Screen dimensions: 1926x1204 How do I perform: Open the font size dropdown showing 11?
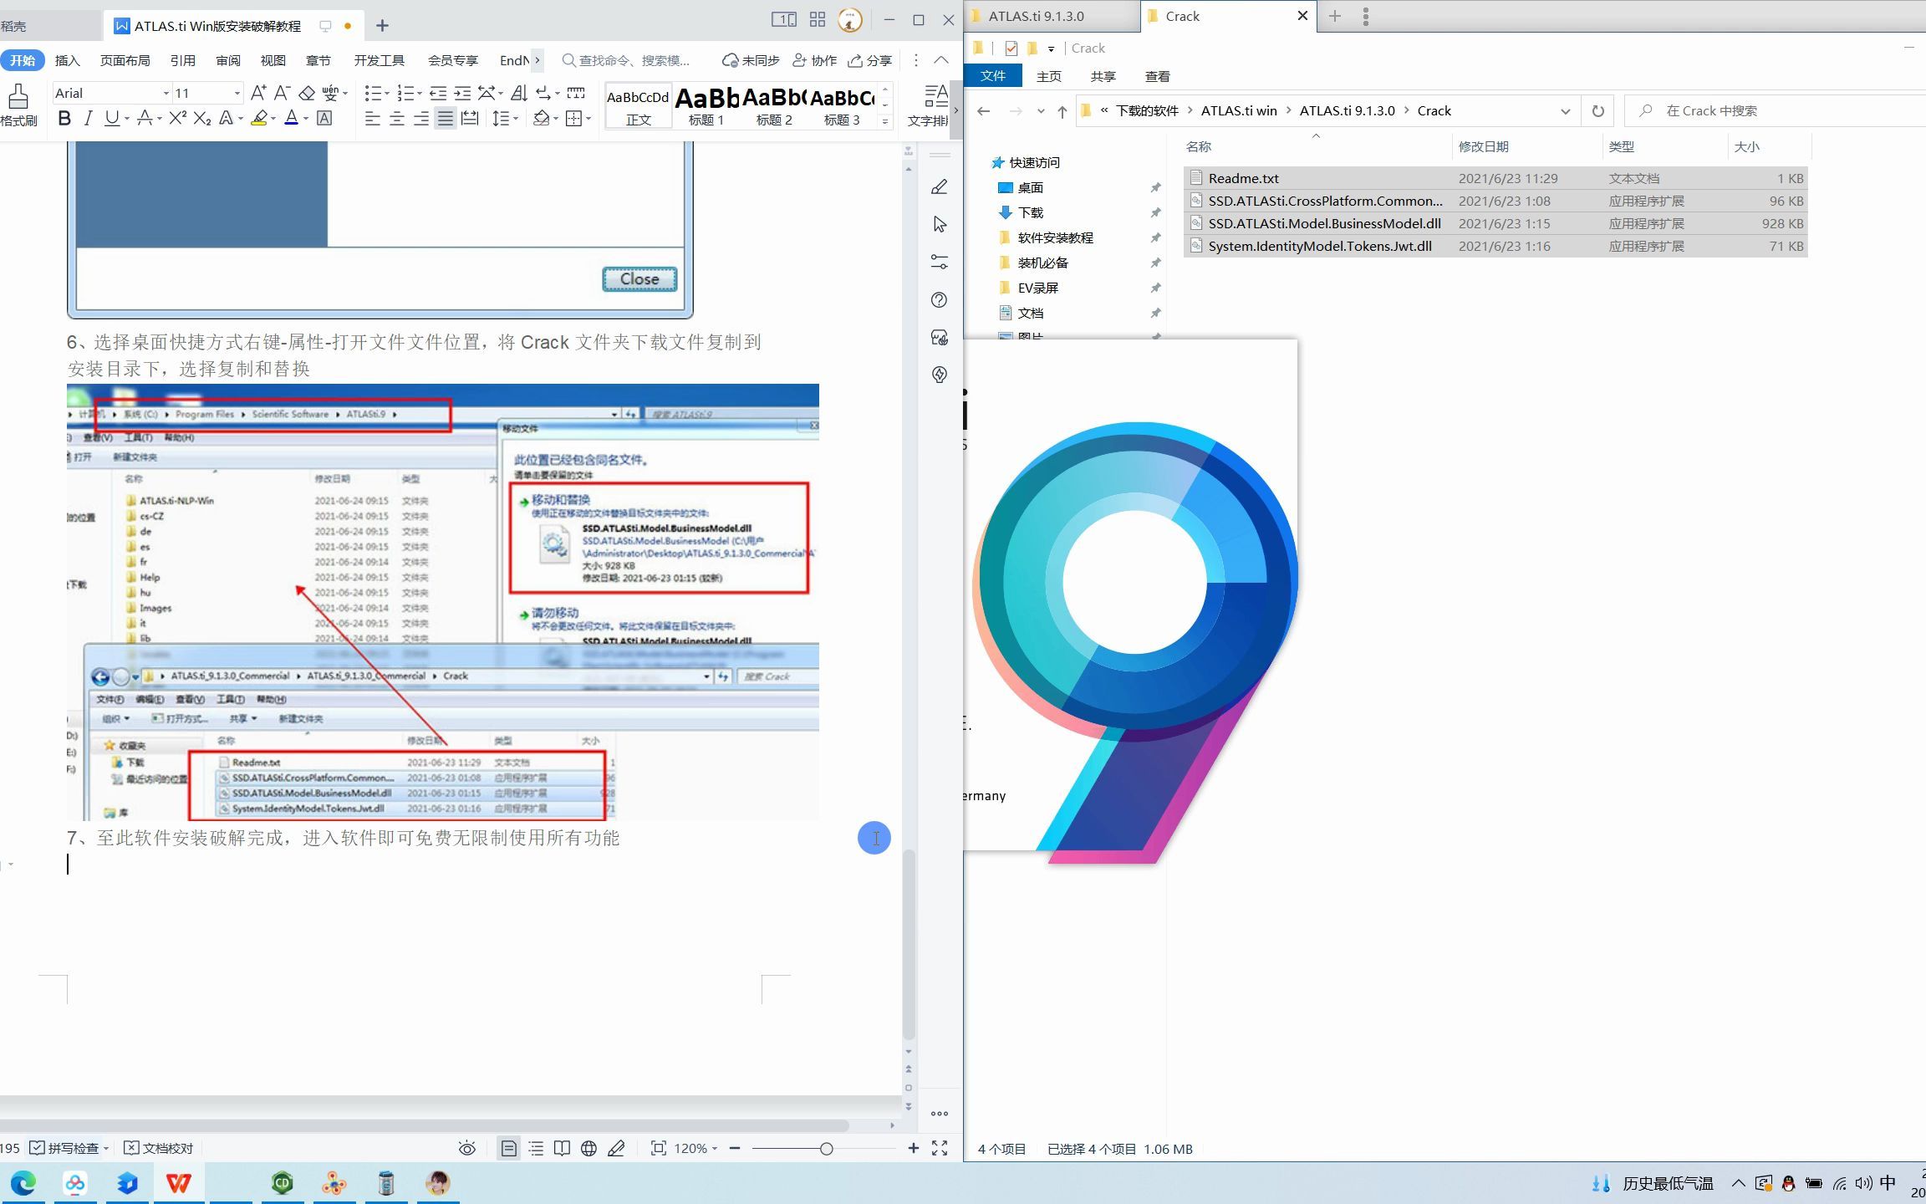pyautogui.click(x=237, y=94)
